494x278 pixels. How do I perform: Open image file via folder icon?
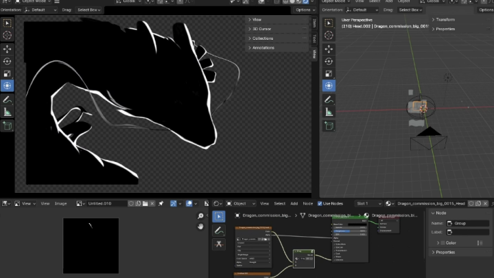(x=145, y=204)
